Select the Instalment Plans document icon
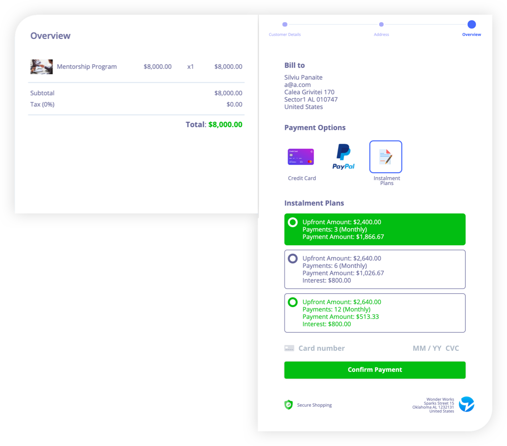 [386, 157]
